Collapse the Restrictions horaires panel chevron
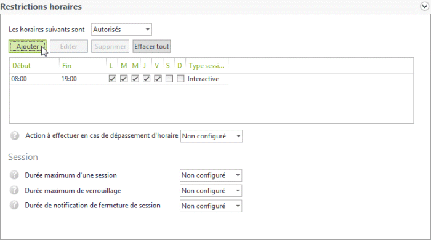Viewport: 431px width, 240px height. click(x=425, y=7)
